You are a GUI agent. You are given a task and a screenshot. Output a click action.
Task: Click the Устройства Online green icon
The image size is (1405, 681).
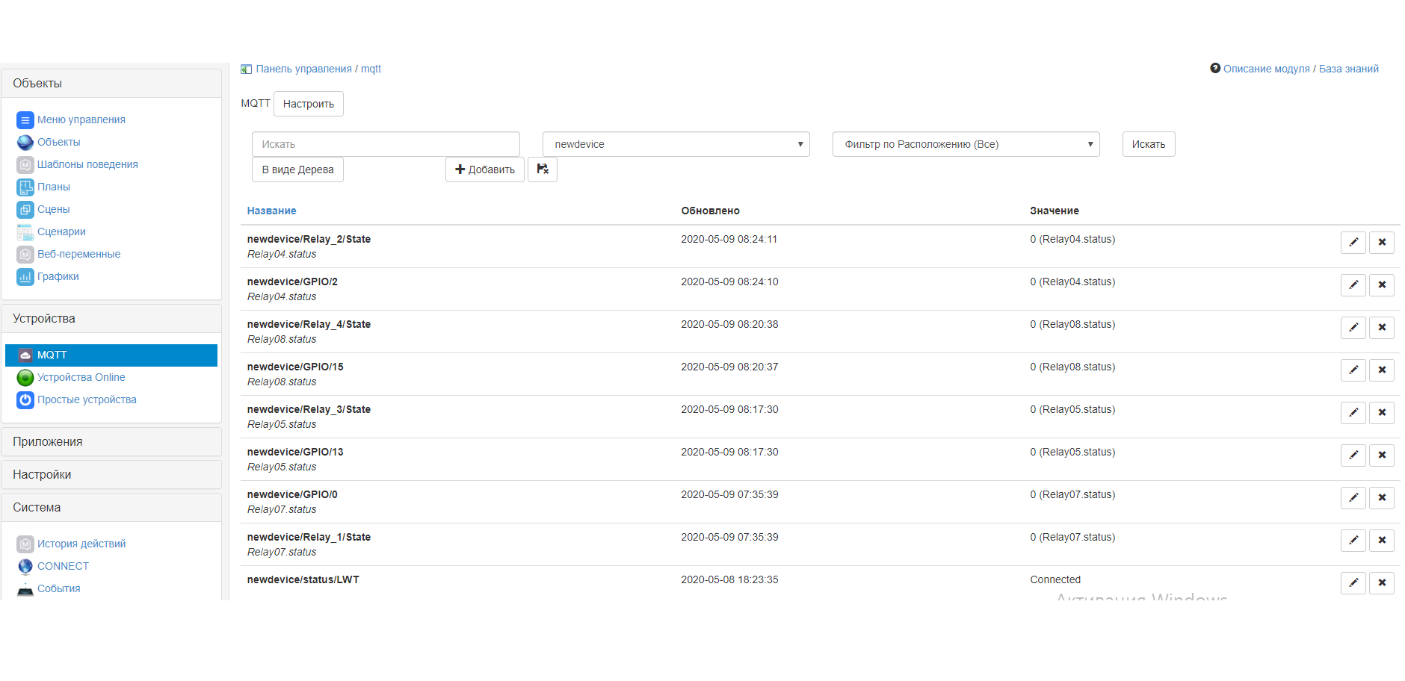tap(25, 378)
